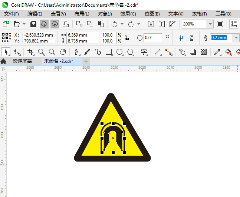The image size is (240, 197).
Task: Select the Zoom magnifier tool
Action: [x=41, y=52]
